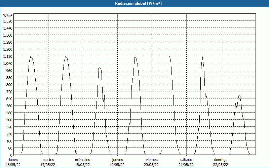Click the 1.520 y-axis value
This screenshot has width=269, height=168.
pos(8,21)
